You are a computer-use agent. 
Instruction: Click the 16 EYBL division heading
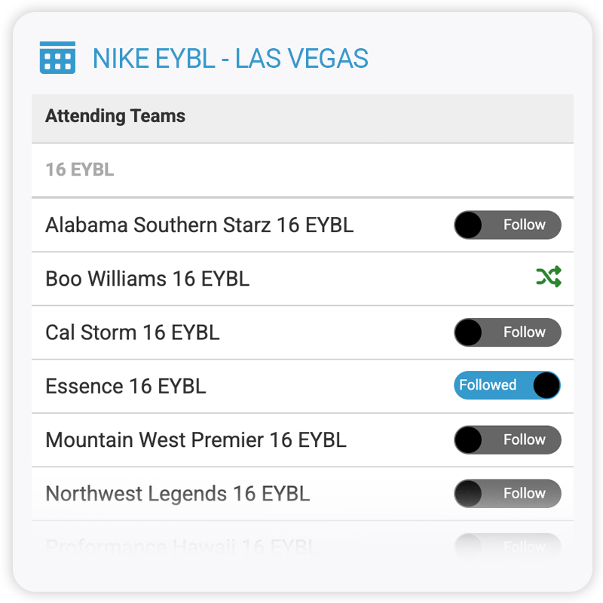tap(79, 170)
